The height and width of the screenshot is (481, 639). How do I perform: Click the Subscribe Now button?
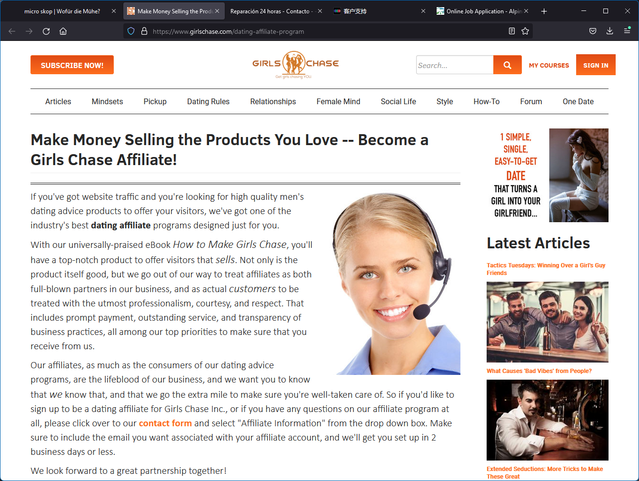(x=72, y=65)
